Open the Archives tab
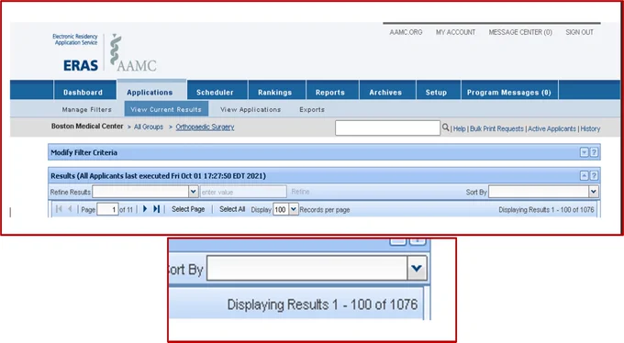624x343 pixels. [385, 93]
